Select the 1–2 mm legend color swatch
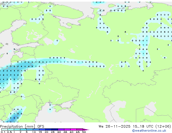The image size is (172, 133). pyautogui.click(x=17, y=129)
